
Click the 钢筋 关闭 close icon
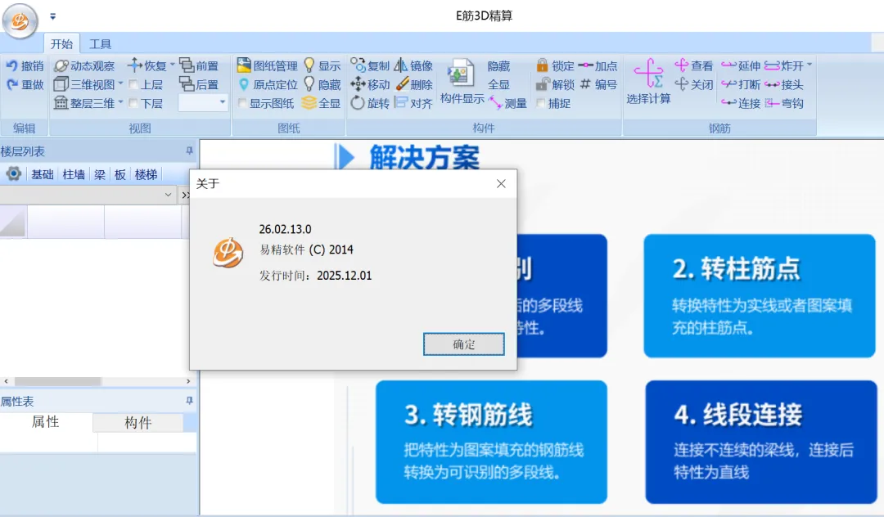682,84
